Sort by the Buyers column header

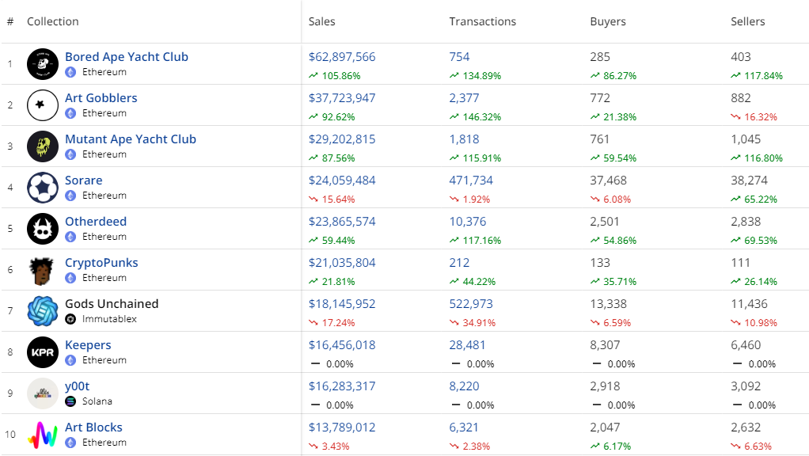(x=607, y=21)
